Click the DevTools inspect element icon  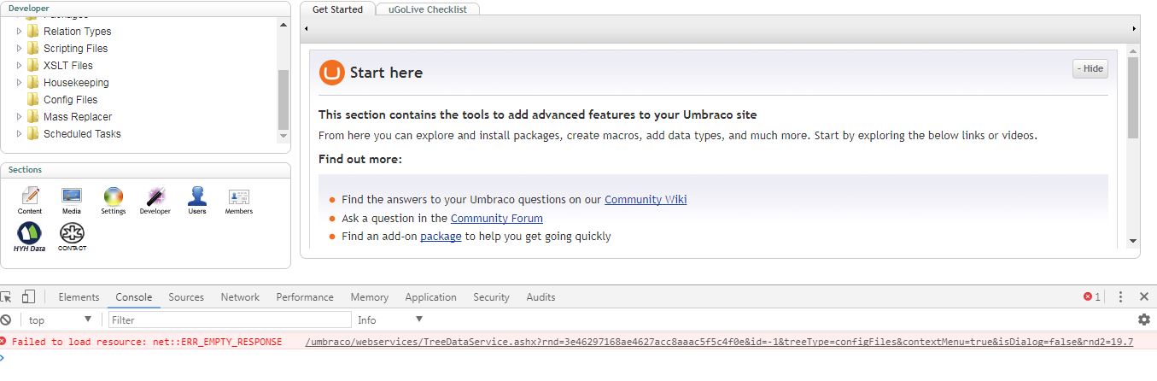pos(7,297)
